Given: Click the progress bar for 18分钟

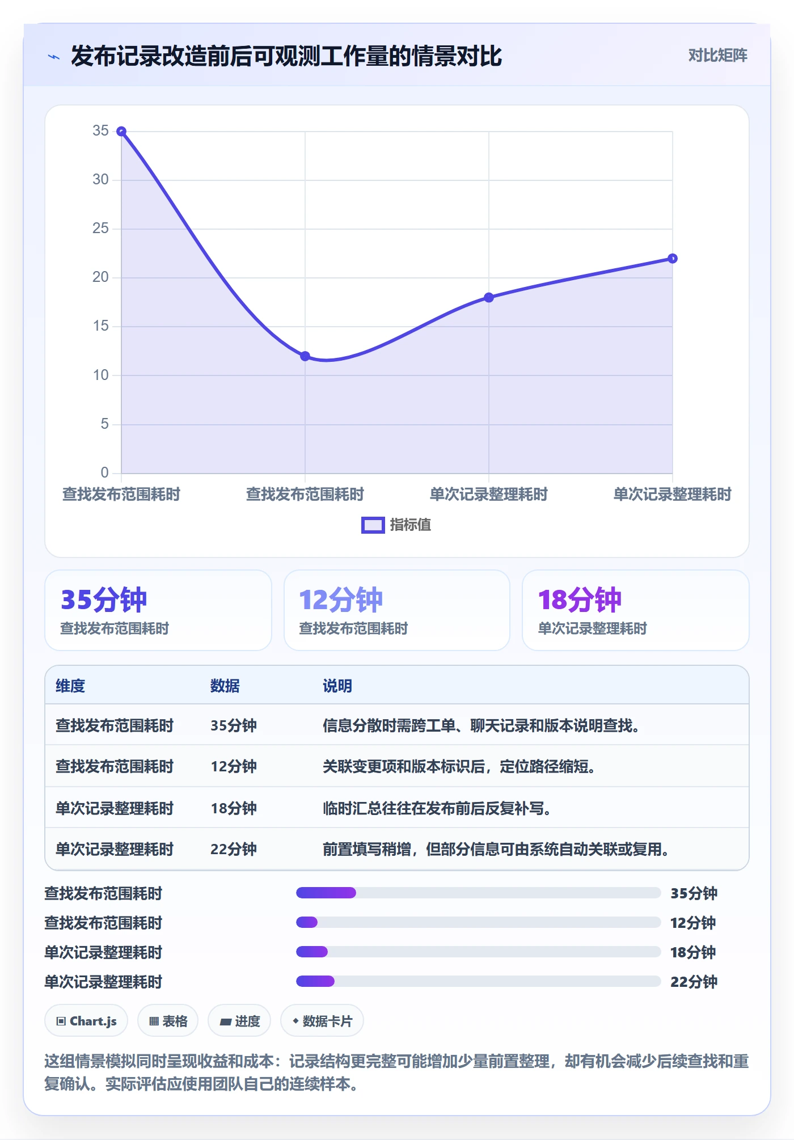Looking at the screenshot, I should pos(479,952).
